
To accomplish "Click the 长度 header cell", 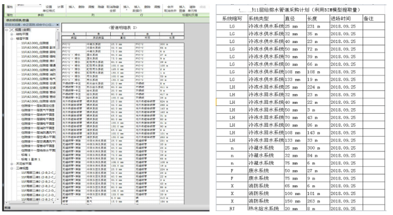I will click(x=318, y=18).
